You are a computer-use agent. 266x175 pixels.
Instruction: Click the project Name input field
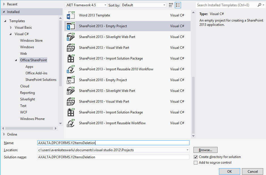[x=113, y=143]
